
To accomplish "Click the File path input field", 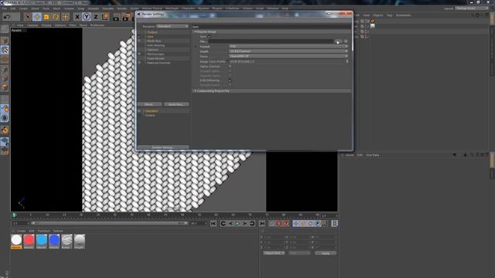I will click(271, 41).
